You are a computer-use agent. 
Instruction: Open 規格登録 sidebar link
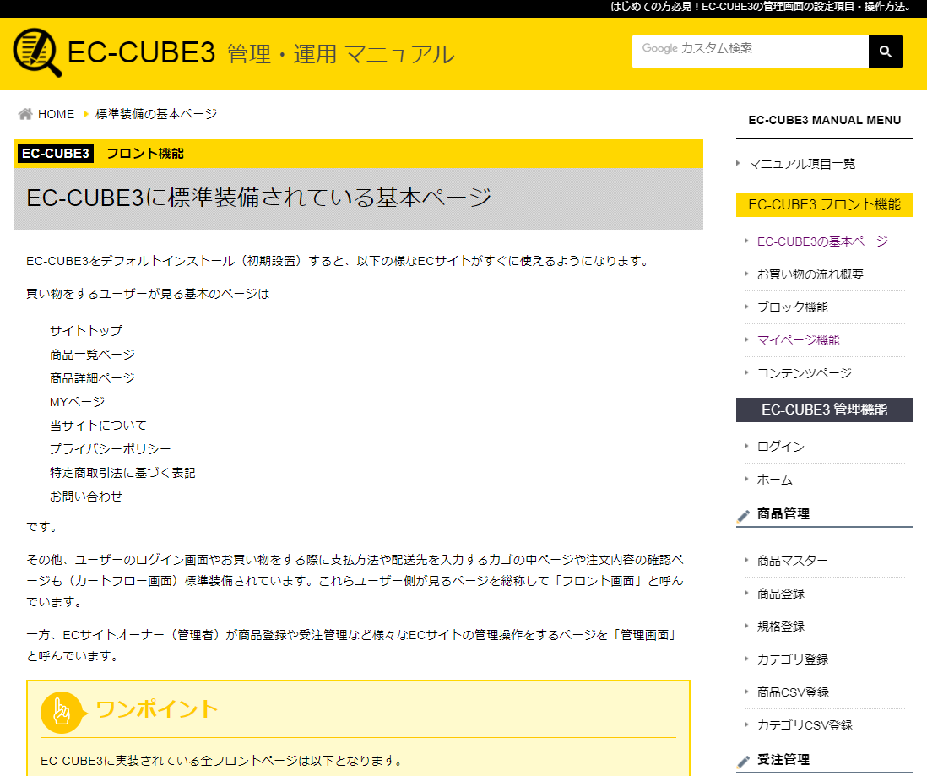coord(780,627)
